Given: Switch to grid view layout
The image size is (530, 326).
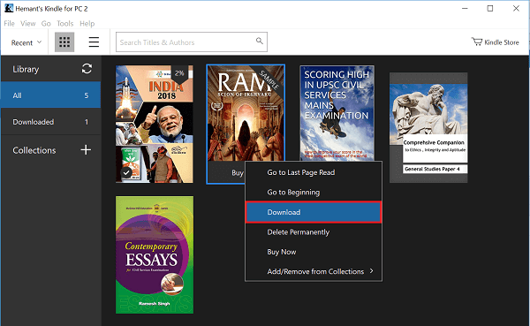Looking at the screenshot, I should pyautogui.click(x=64, y=42).
